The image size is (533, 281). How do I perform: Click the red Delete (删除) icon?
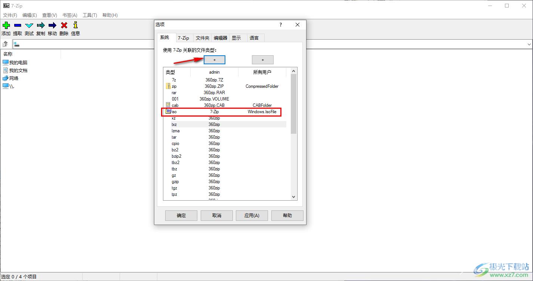(64, 25)
